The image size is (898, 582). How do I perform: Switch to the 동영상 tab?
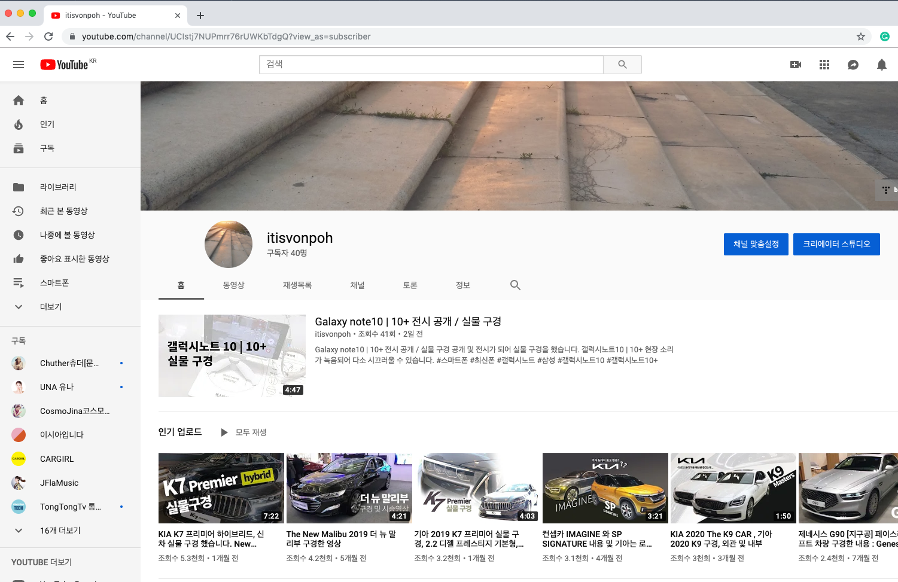[234, 285]
